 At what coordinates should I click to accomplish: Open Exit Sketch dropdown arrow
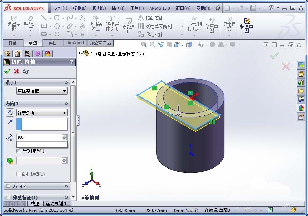click(x=14, y=36)
